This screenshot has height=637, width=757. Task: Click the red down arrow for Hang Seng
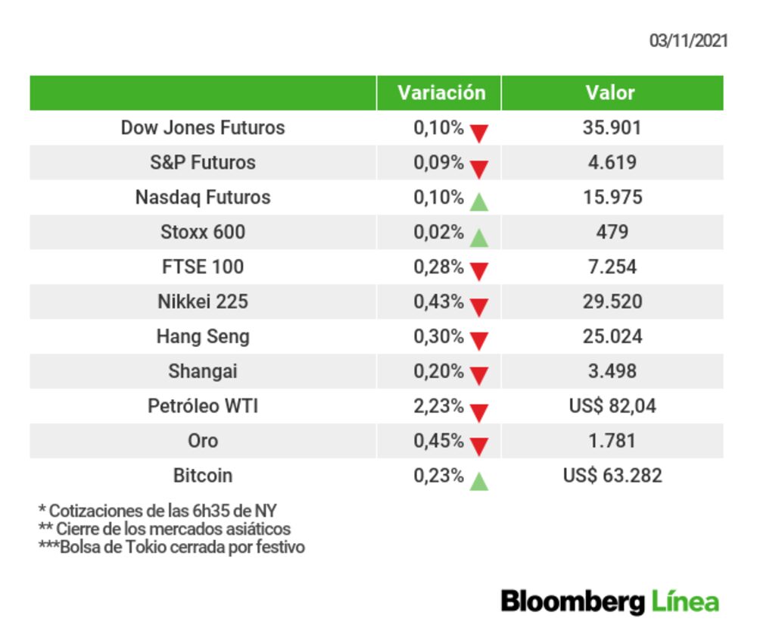tap(478, 342)
